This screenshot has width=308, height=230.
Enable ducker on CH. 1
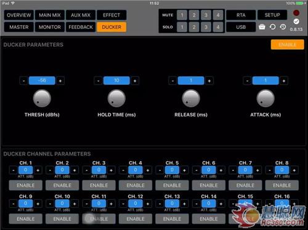(x=26, y=185)
